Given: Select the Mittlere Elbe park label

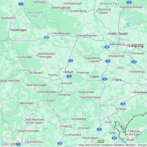Looking at the screenshot, I should (110, 4).
